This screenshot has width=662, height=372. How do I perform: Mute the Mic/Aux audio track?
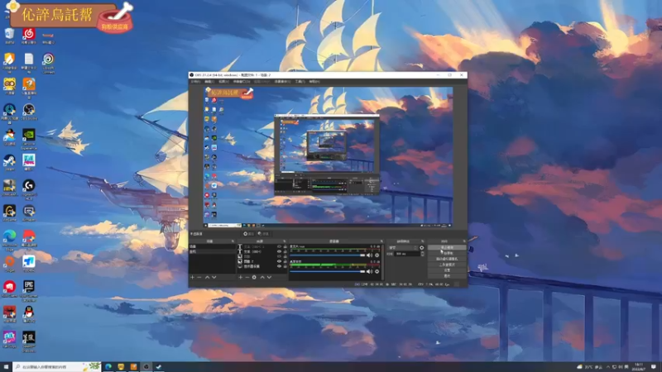[x=369, y=255]
